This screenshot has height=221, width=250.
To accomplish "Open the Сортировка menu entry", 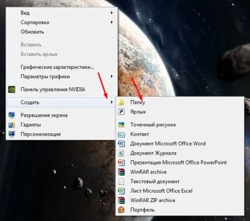I will pos(61,22).
